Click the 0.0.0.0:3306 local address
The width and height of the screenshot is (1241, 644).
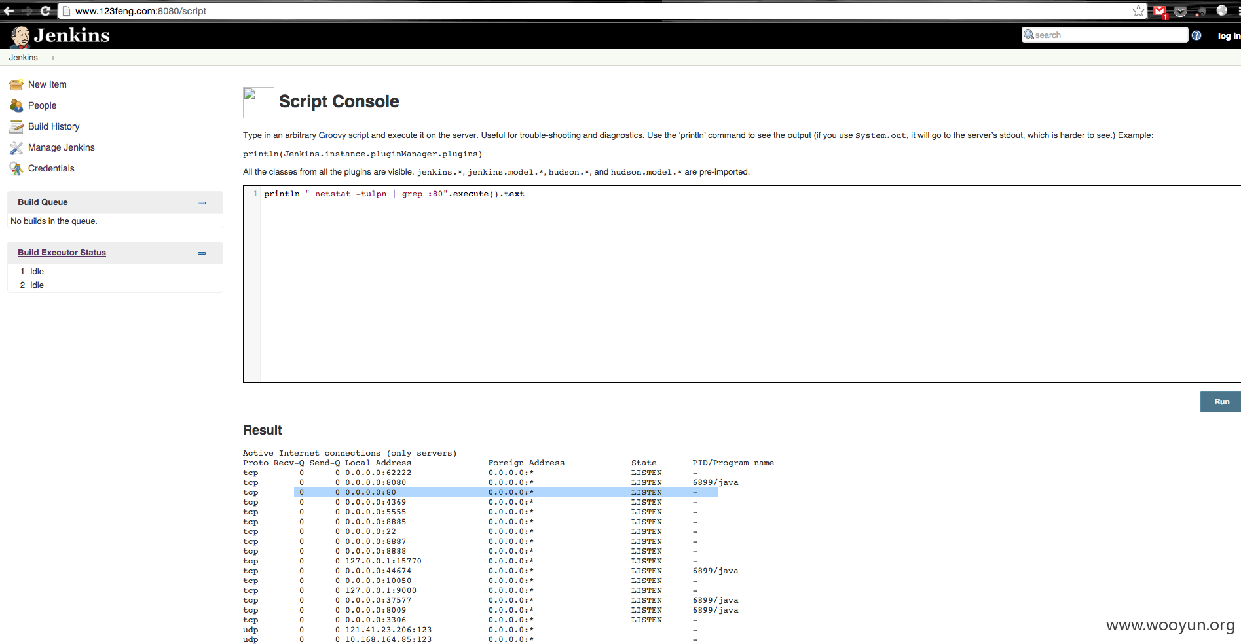click(376, 620)
